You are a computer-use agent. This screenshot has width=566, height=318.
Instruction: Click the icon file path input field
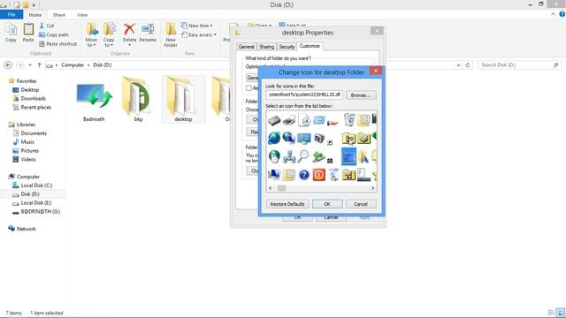pos(304,95)
